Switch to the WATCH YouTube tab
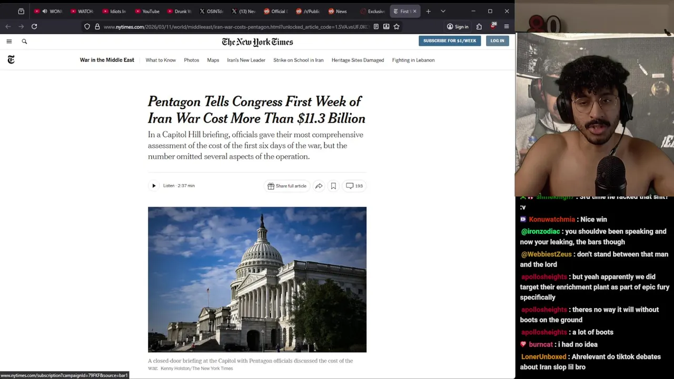Screen dimensions: 674x379 click(82, 11)
